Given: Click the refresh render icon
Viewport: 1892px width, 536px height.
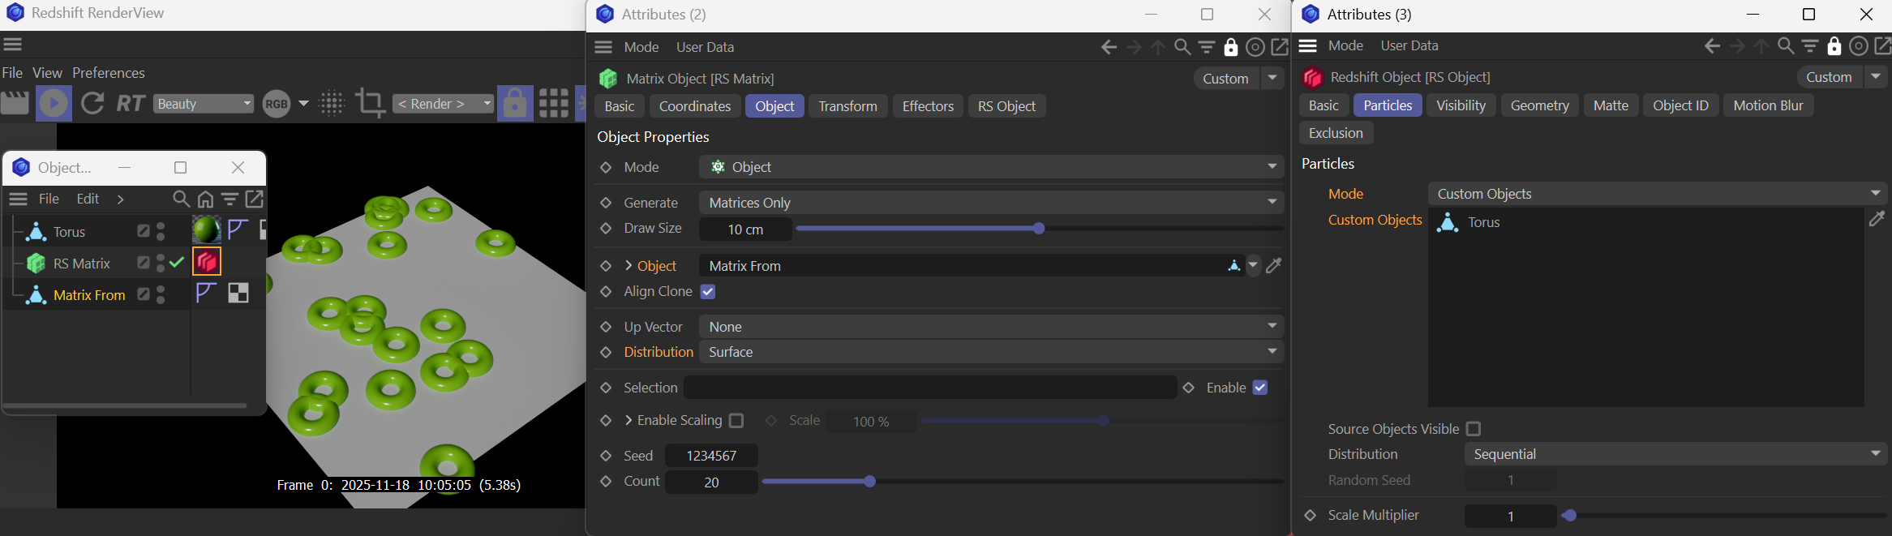Looking at the screenshot, I should (x=92, y=104).
